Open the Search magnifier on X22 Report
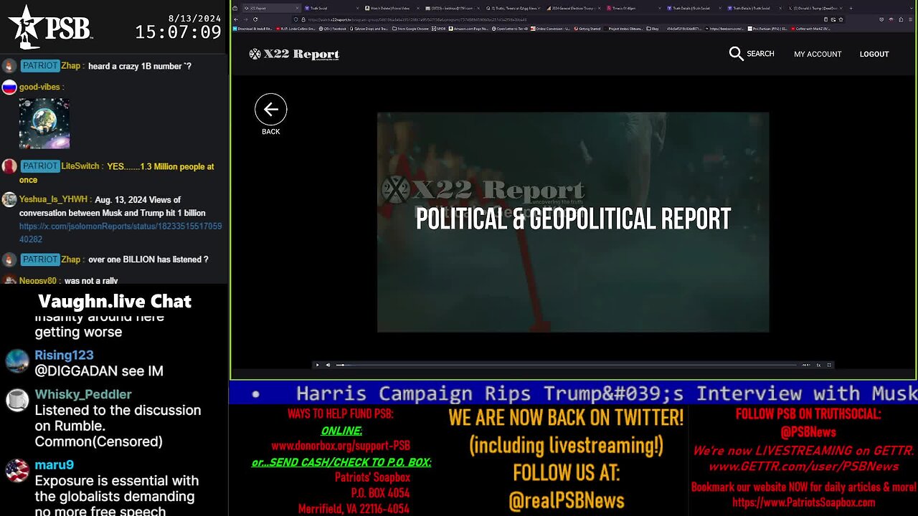The image size is (918, 516). coord(736,54)
